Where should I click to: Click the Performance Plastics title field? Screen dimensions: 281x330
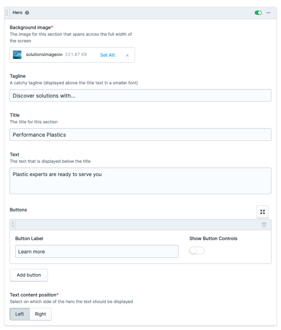click(x=140, y=135)
